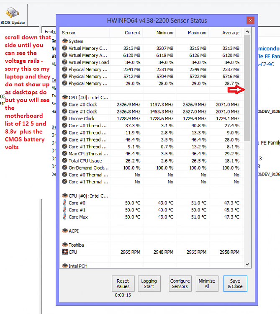Click the Core Max thermometer icon
Viewport: 280px width, 314px height.
tap(64, 216)
